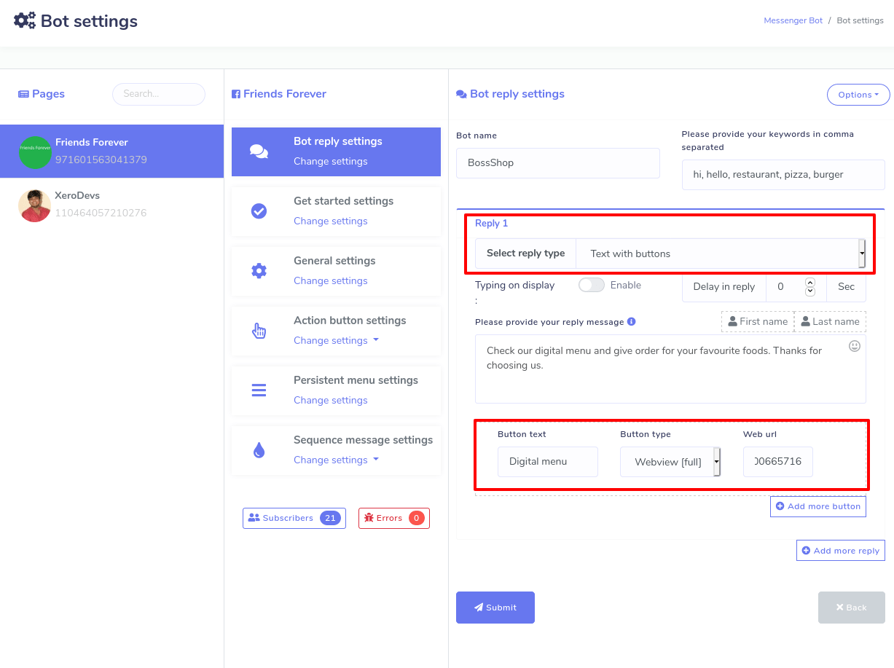
Task: Open the Messenger Bot breadcrumb link
Action: [x=793, y=20]
